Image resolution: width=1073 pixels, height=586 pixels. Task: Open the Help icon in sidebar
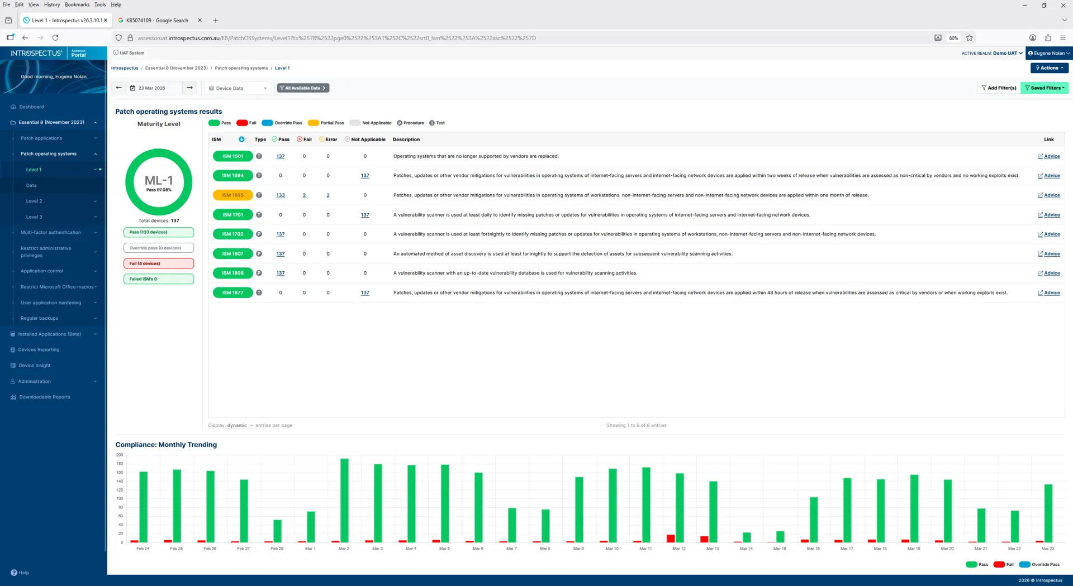click(14, 573)
